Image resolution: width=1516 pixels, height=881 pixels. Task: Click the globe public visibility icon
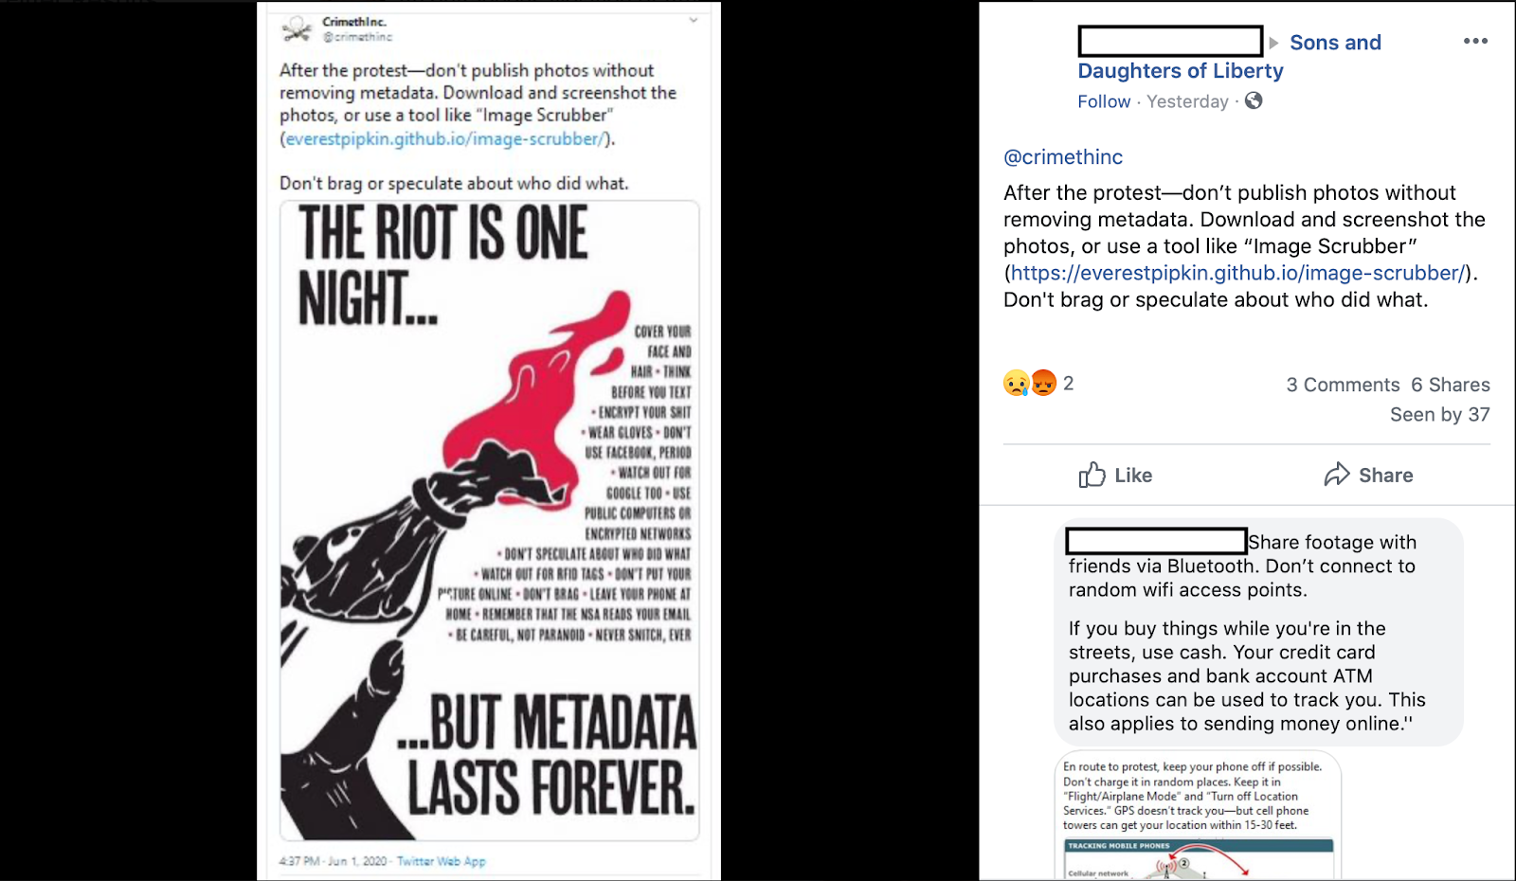click(1254, 100)
